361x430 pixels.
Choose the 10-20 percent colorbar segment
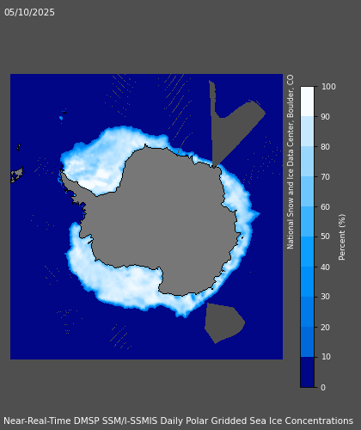pos(307,342)
